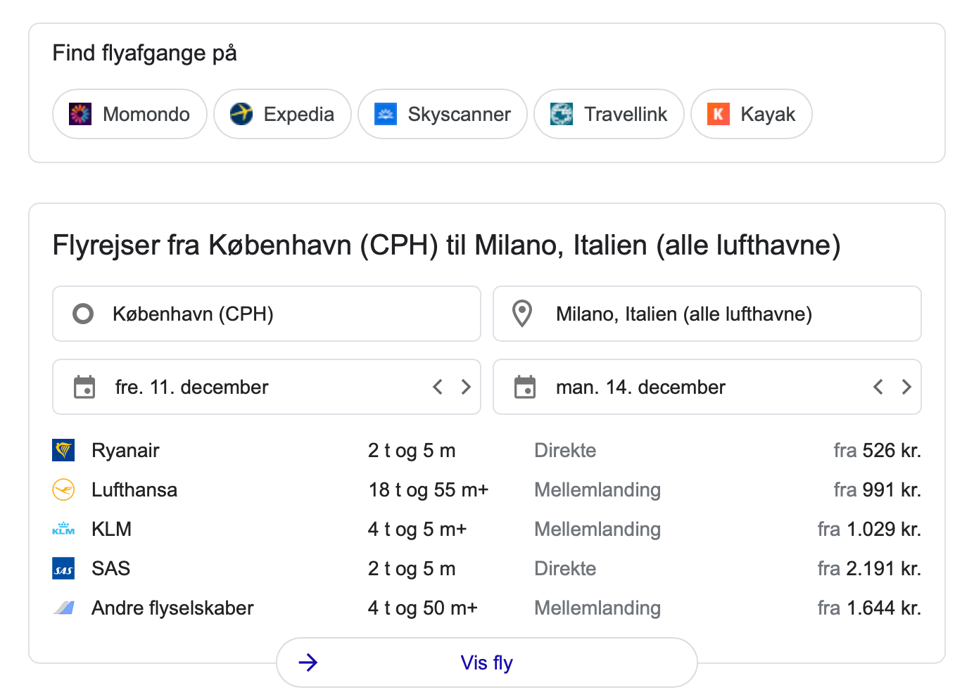Click the destination map pin icon

[x=522, y=314]
